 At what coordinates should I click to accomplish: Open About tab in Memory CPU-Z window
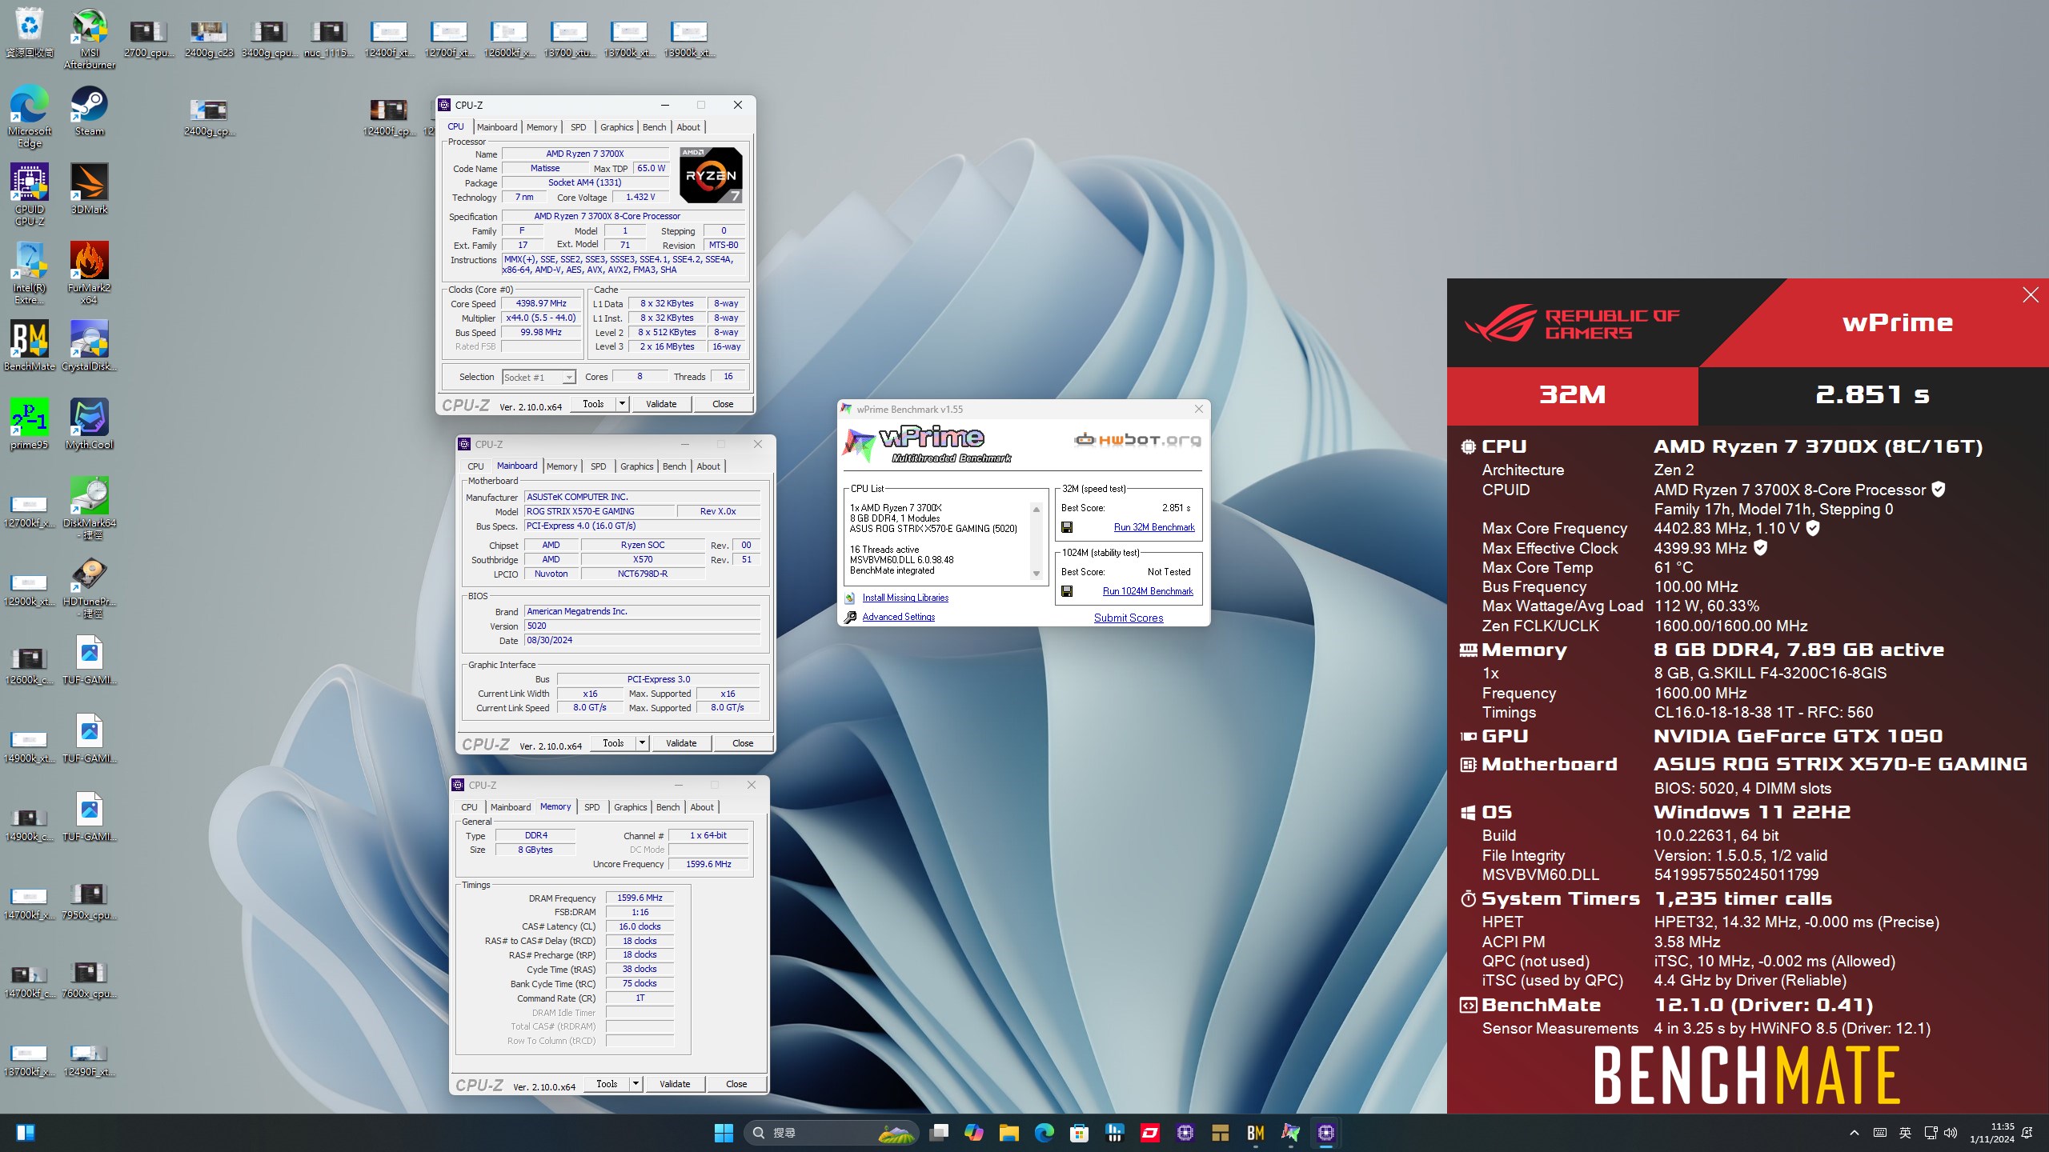pos(702,807)
